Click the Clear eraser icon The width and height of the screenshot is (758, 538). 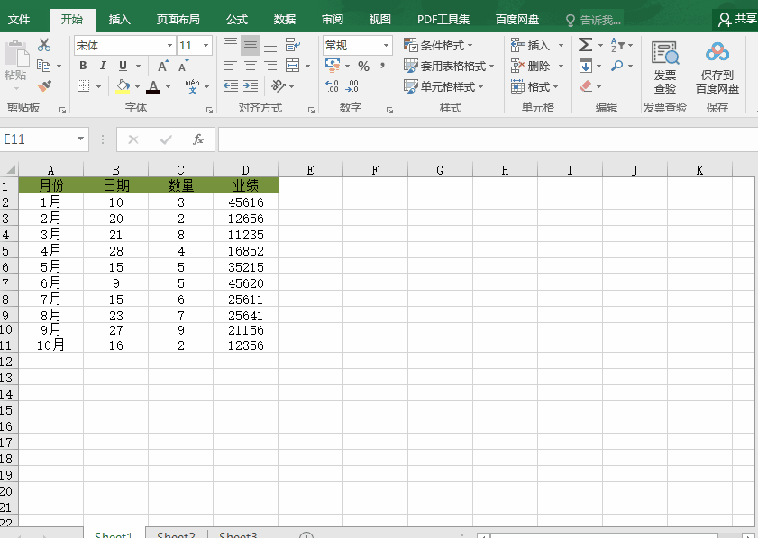click(x=586, y=86)
